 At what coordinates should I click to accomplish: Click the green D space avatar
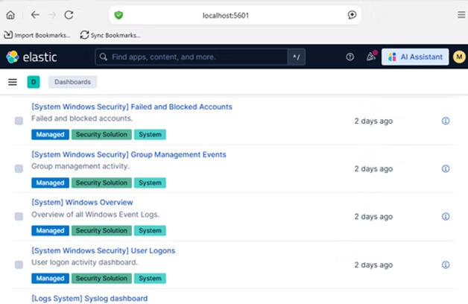[34, 82]
